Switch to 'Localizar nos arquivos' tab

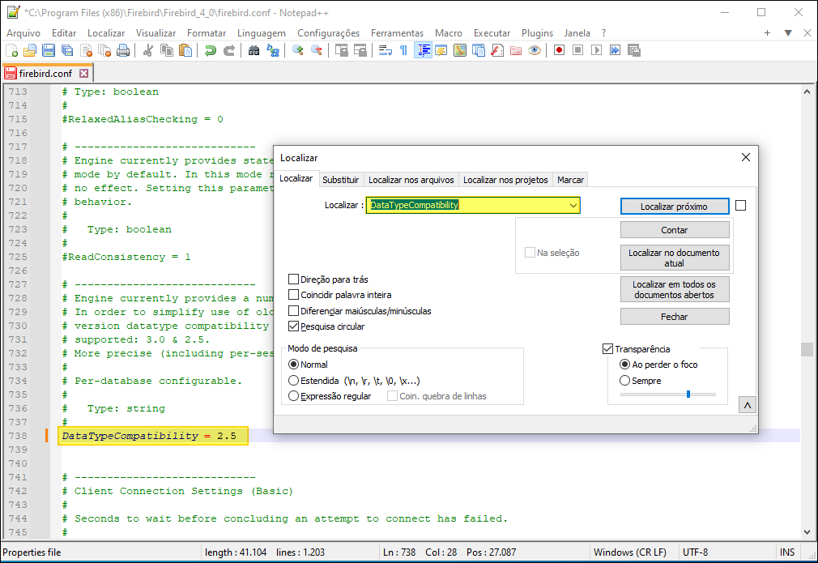tap(411, 180)
